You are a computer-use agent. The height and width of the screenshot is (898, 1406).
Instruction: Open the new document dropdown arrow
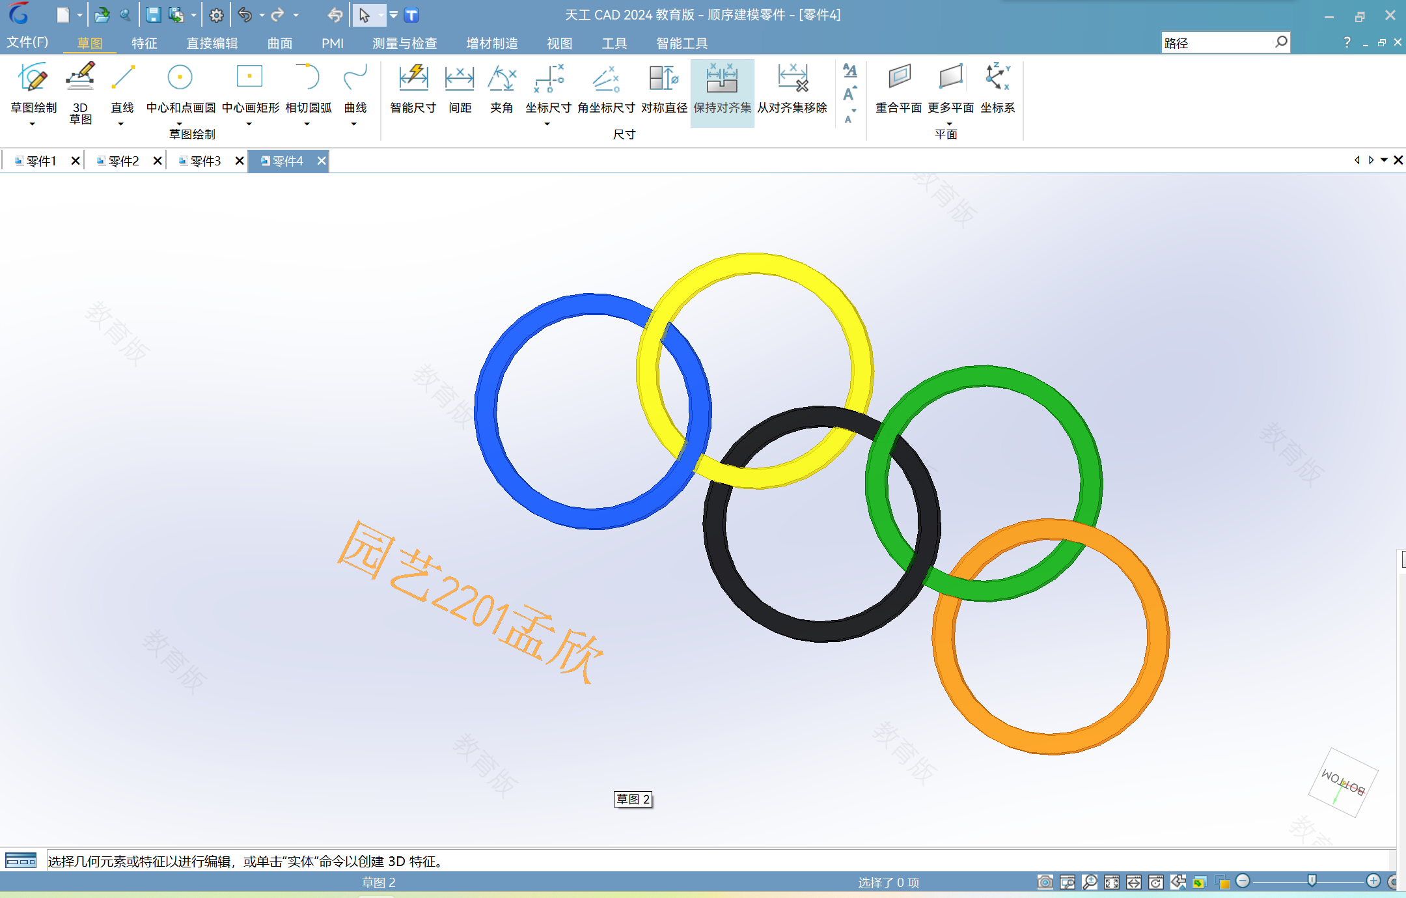[79, 15]
